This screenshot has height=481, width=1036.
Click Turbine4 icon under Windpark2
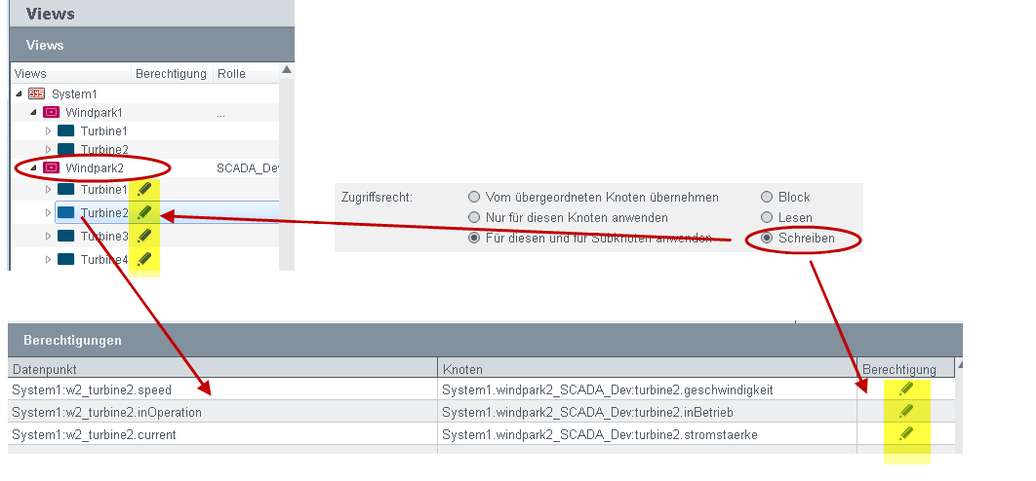[65, 259]
